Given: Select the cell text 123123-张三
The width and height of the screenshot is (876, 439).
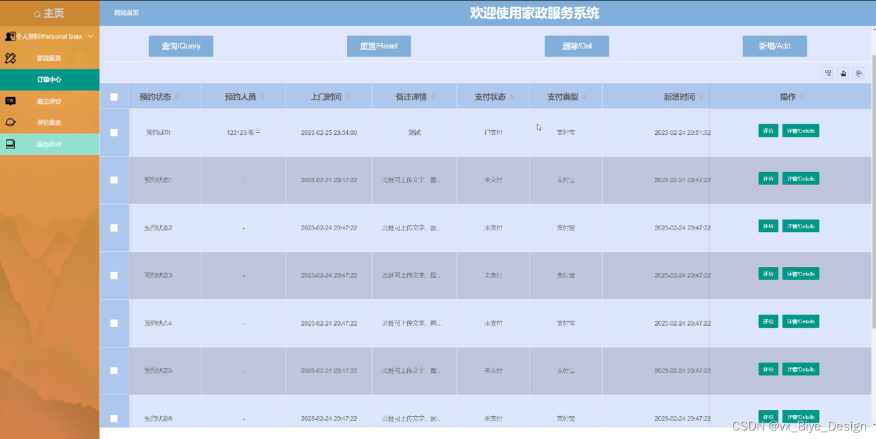Looking at the screenshot, I should [x=244, y=133].
